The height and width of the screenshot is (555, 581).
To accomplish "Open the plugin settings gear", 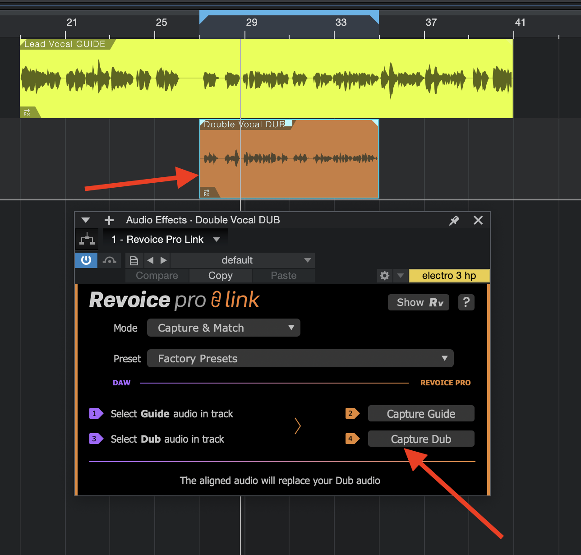I will 384,276.
